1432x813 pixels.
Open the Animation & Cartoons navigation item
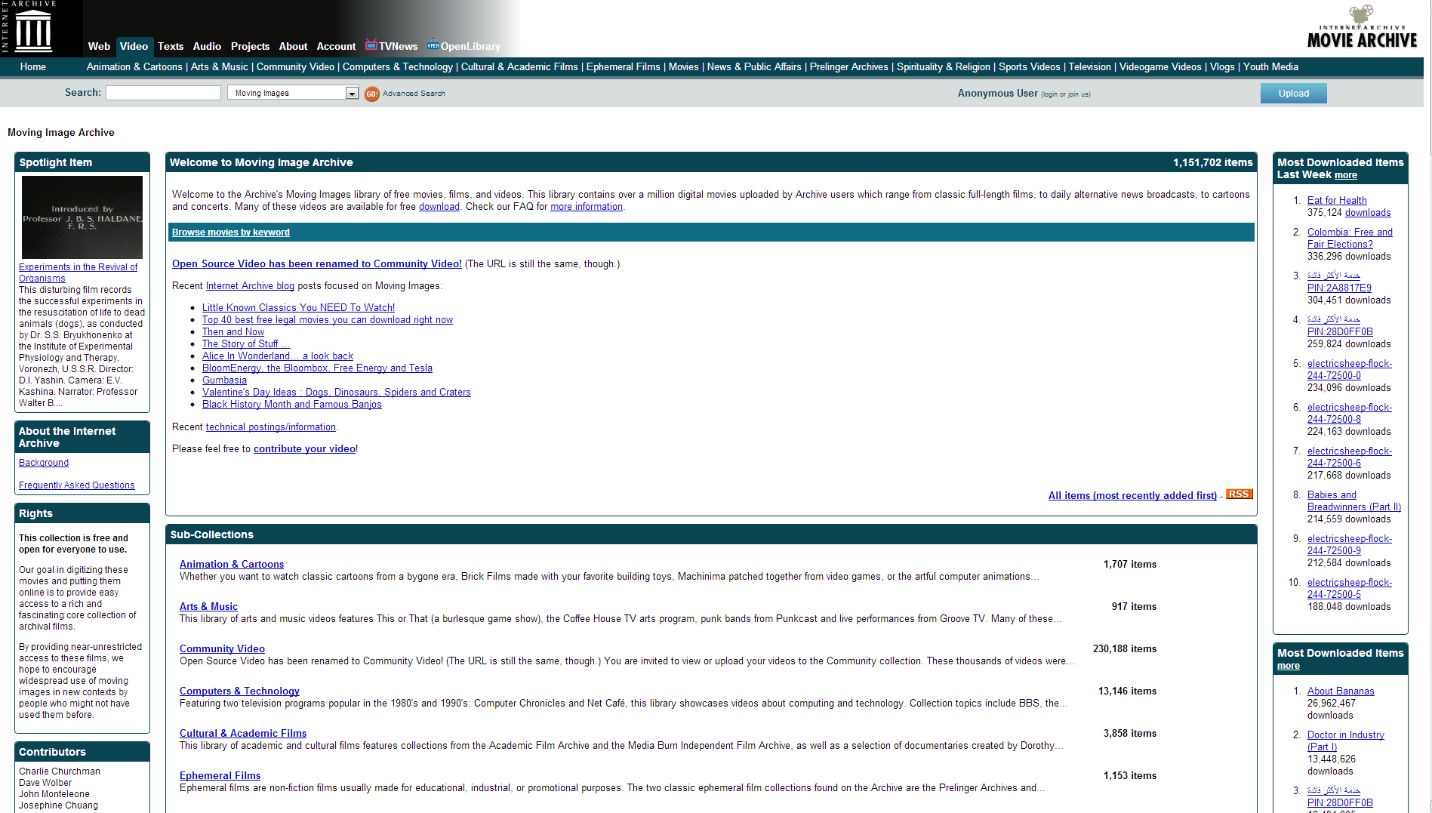pyautogui.click(x=134, y=66)
